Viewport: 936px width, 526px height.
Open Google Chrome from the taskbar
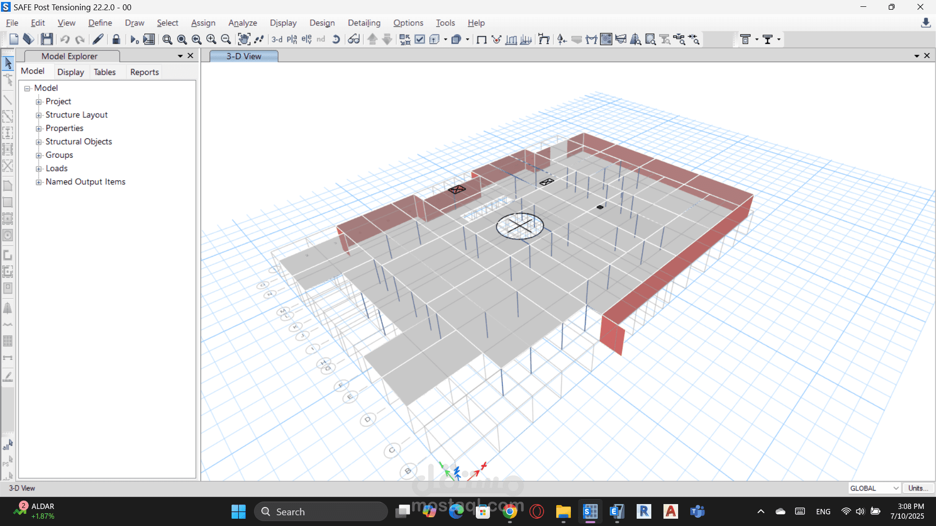(510, 511)
